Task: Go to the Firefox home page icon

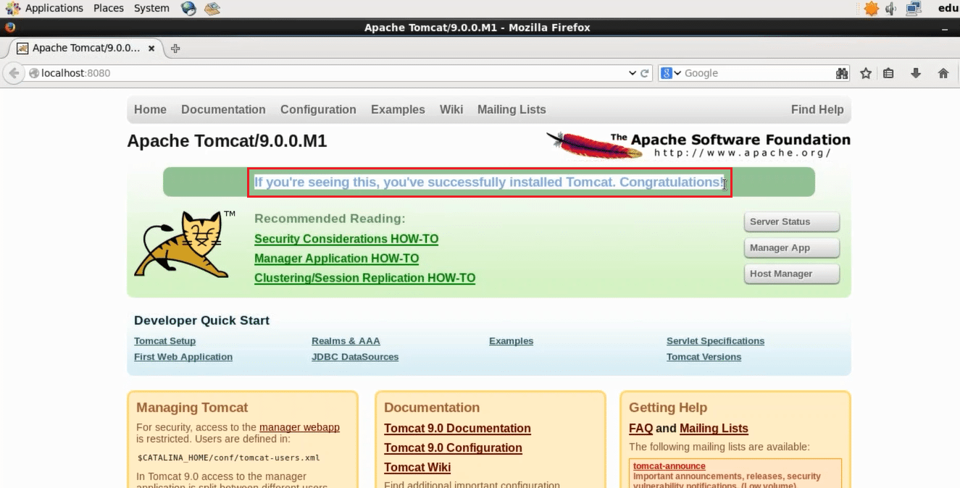Action: (943, 73)
